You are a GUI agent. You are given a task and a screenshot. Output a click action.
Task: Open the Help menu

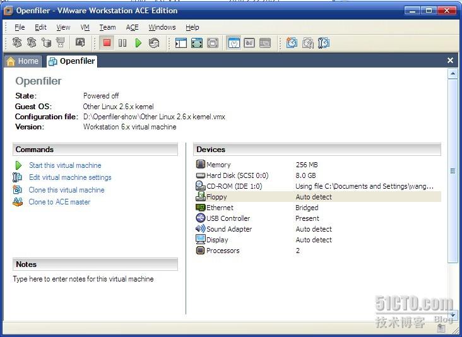pos(192,27)
